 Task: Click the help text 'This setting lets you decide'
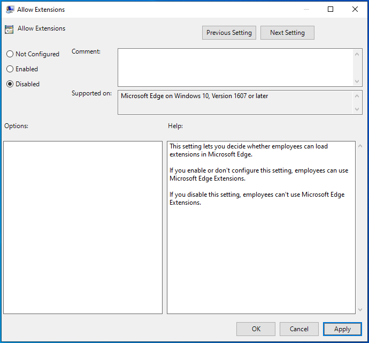pos(207,146)
